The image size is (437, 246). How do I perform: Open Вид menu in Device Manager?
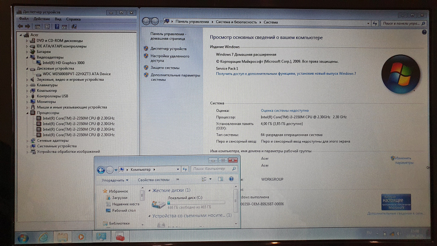tap(58, 19)
